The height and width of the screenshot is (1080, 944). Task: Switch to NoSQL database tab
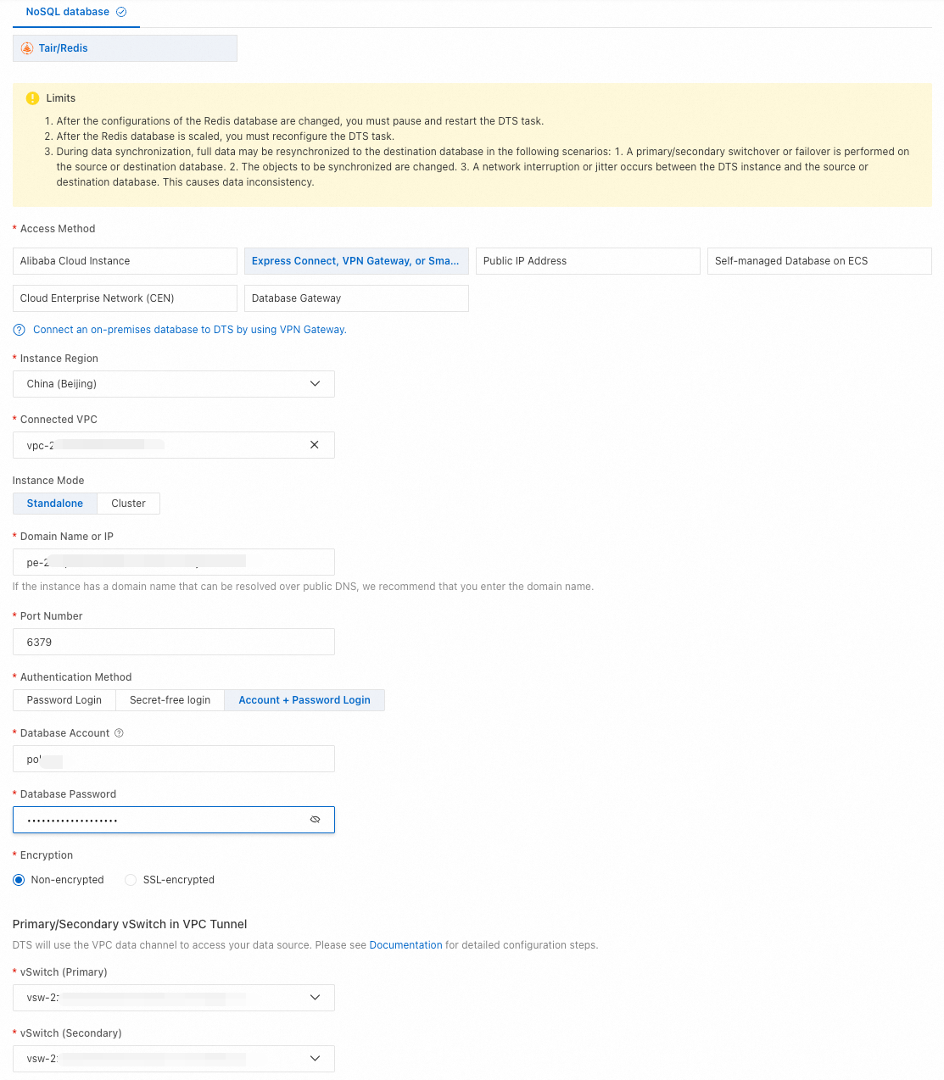coord(76,13)
